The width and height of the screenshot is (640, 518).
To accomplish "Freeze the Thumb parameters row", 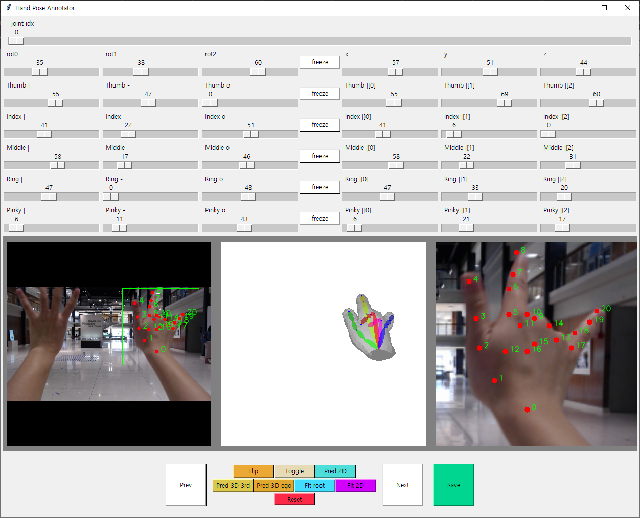I will 319,94.
